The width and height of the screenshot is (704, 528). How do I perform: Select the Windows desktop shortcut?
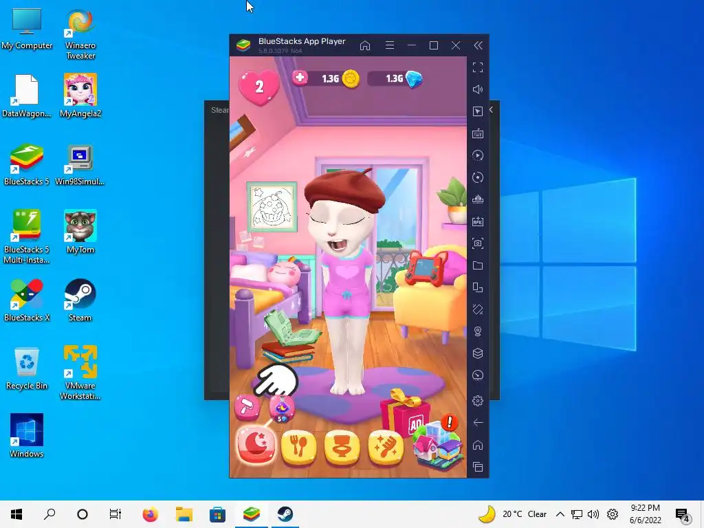point(27,435)
